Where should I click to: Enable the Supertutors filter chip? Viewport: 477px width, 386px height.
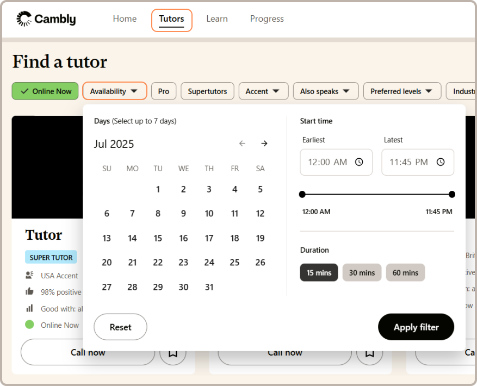coord(207,91)
